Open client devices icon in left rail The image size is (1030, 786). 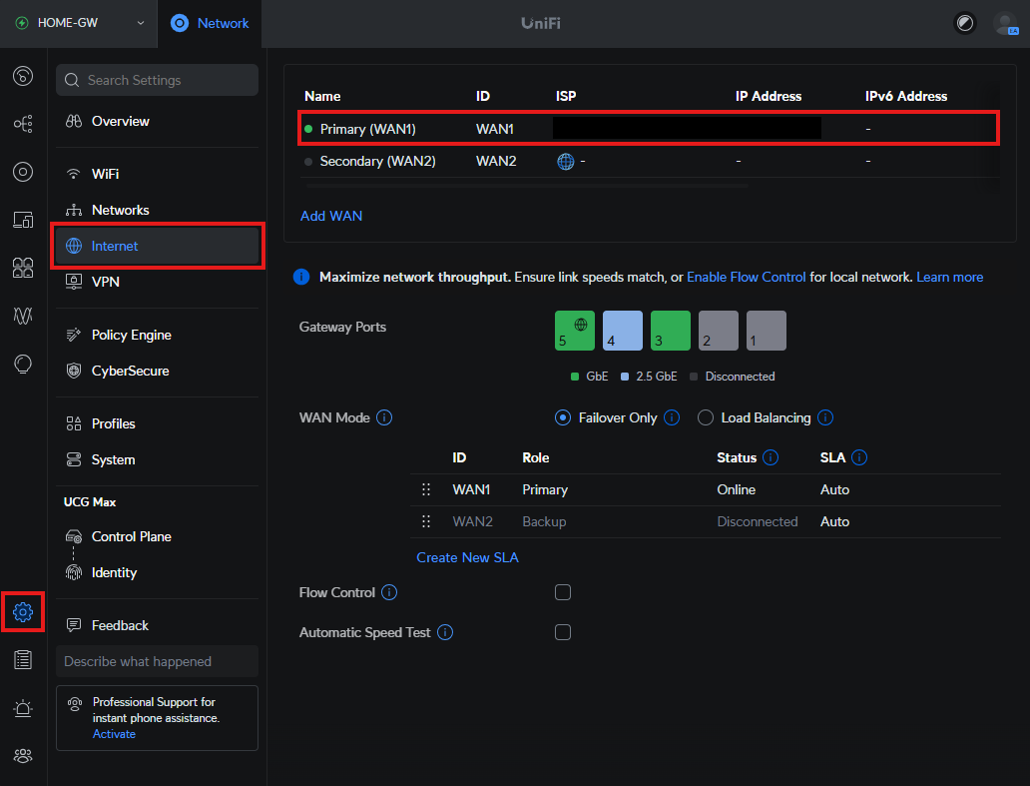[x=23, y=220]
